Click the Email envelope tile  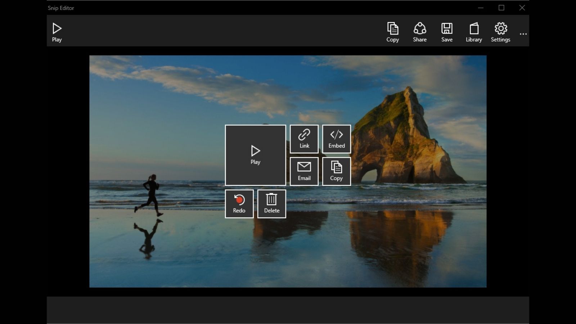point(304,166)
